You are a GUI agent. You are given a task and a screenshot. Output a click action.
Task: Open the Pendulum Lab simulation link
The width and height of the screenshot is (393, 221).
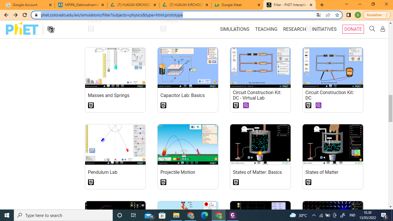102,172
